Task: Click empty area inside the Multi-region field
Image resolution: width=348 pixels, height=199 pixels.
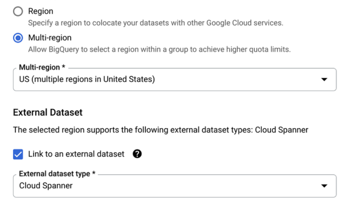Action: [238, 80]
